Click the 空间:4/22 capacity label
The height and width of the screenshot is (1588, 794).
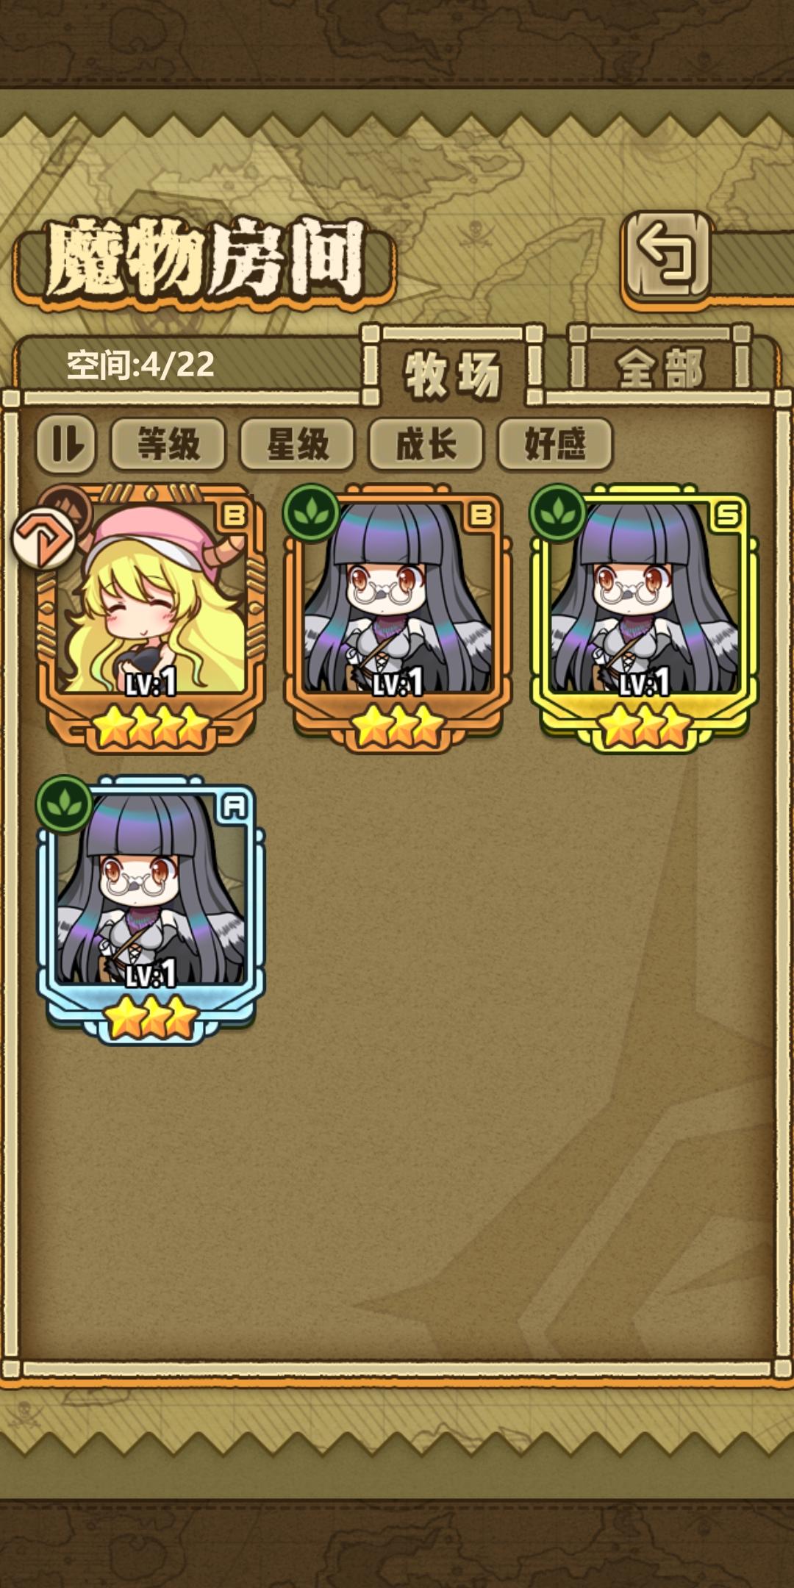(140, 364)
